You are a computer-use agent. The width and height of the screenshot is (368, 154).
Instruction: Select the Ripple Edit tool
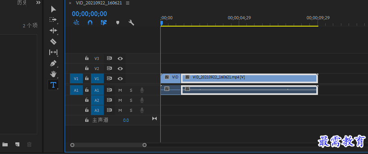(53, 31)
